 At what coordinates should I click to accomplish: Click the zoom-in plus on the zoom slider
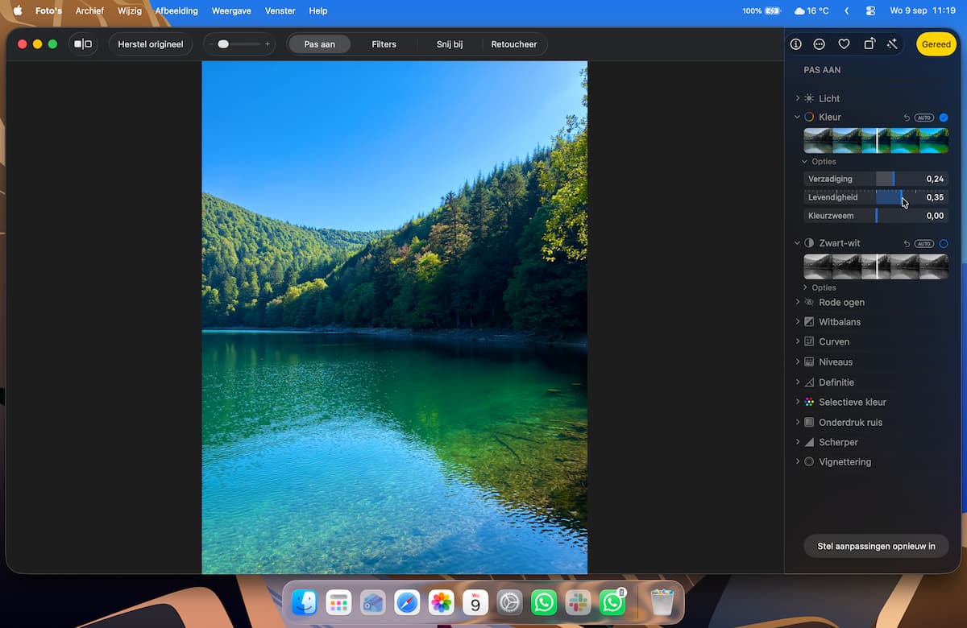(x=268, y=44)
